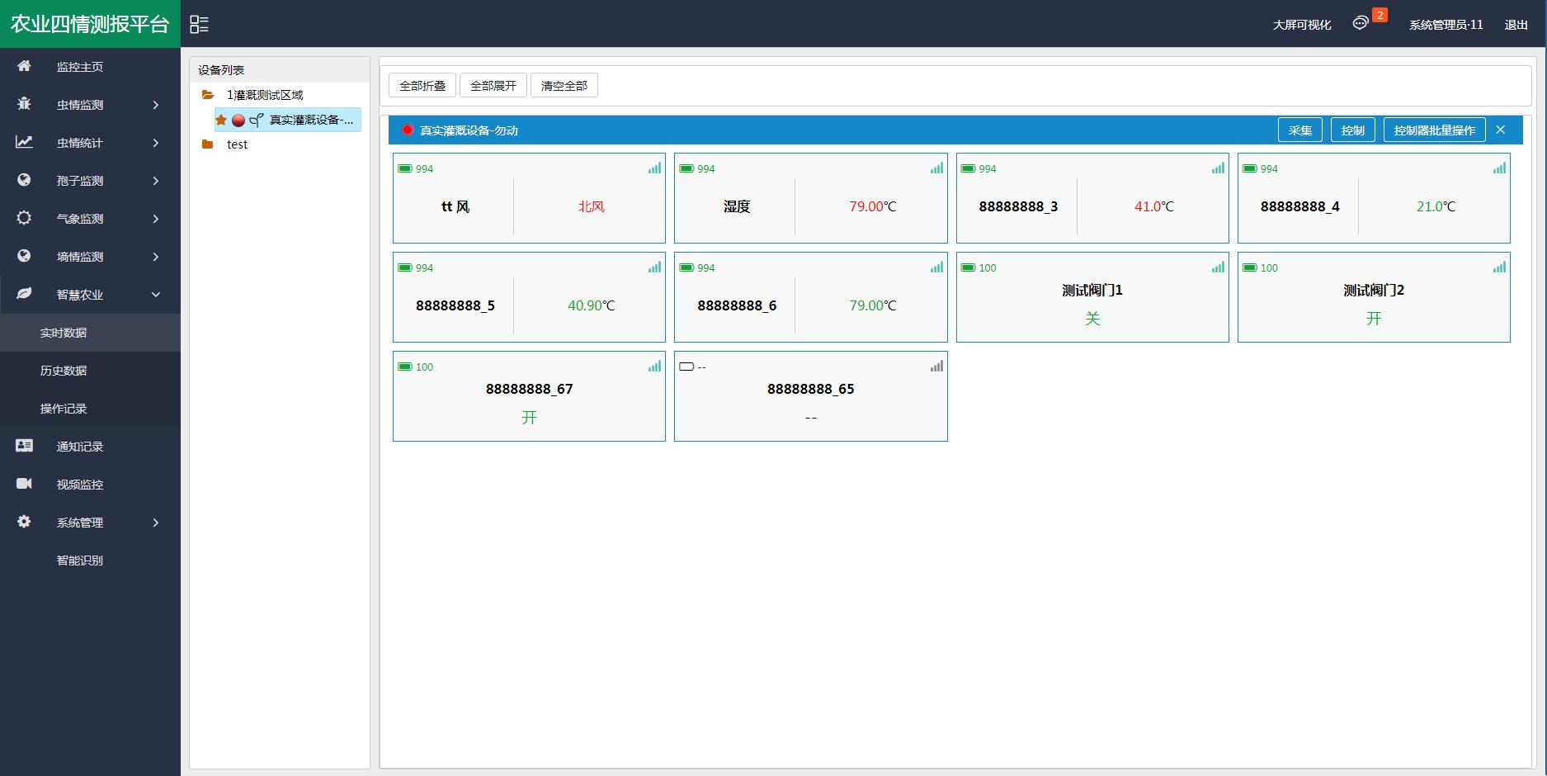
Task: Toggle 88888888_67 valve state showing 开
Action: (530, 418)
